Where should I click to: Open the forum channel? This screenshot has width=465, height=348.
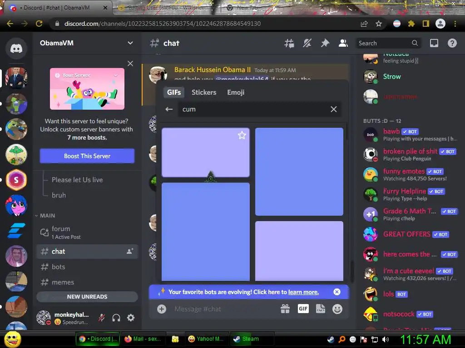(x=87, y=232)
